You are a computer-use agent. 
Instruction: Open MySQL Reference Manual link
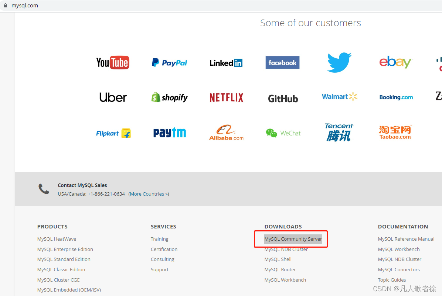(406, 239)
